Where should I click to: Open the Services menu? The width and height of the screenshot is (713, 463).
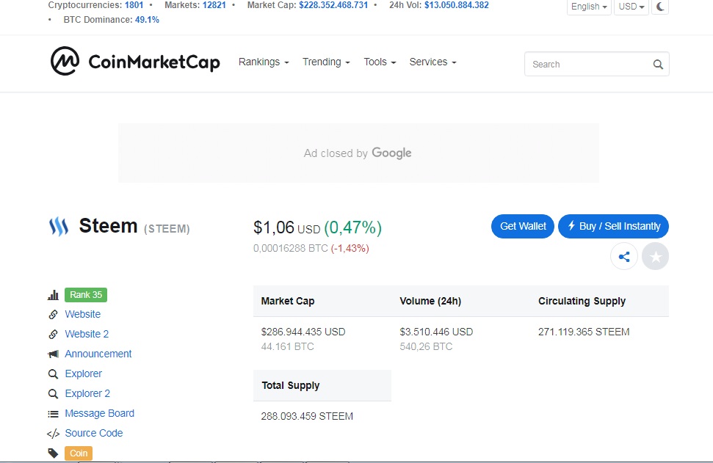click(432, 62)
